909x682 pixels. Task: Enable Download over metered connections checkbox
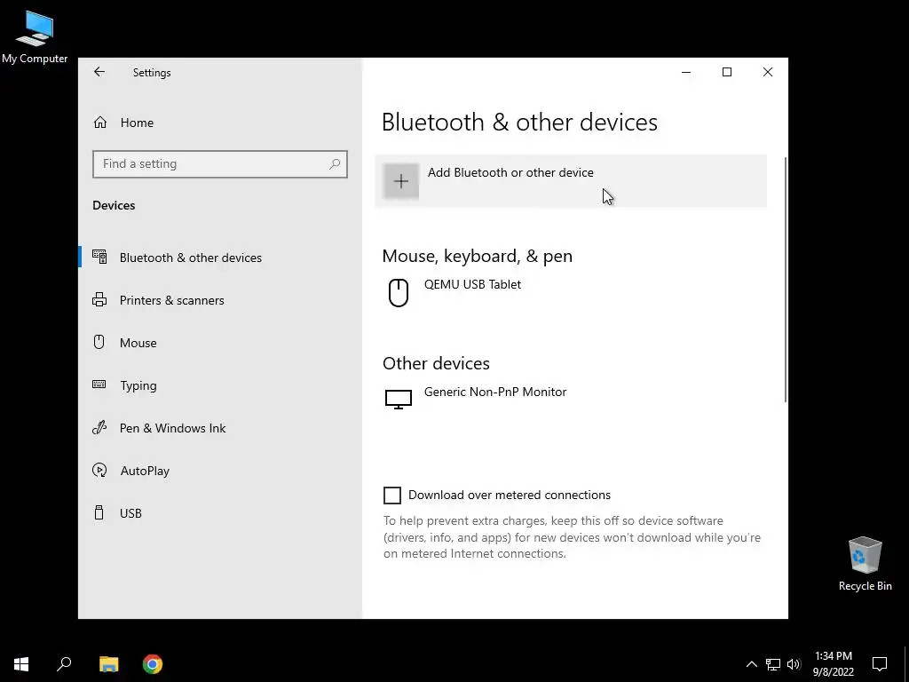click(392, 496)
